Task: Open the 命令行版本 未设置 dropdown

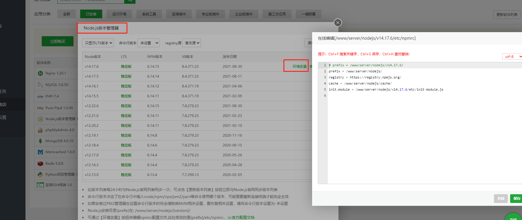Action: point(149,43)
